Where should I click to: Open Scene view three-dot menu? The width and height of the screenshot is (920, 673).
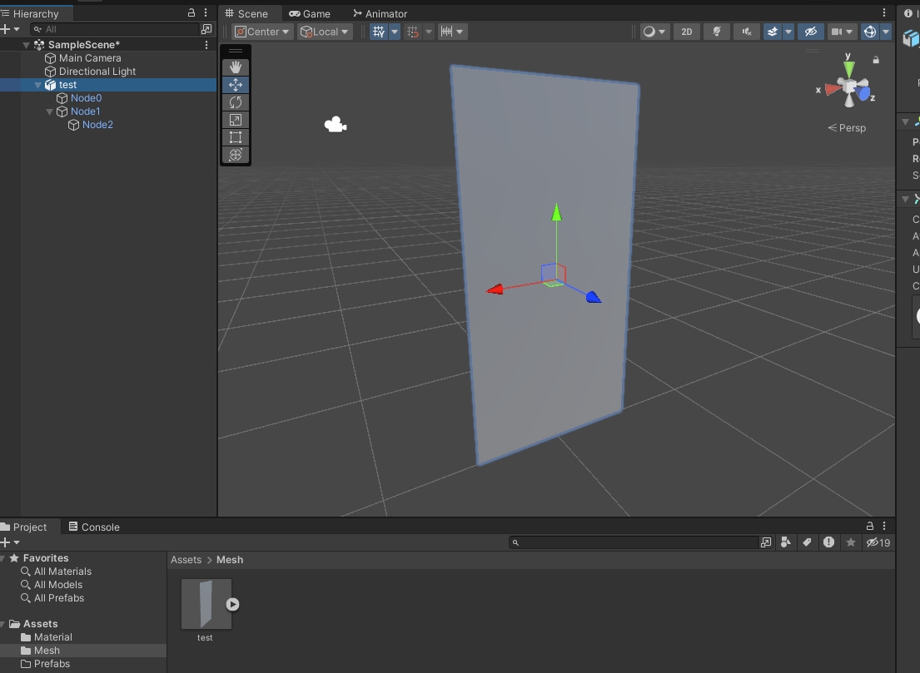coord(884,12)
